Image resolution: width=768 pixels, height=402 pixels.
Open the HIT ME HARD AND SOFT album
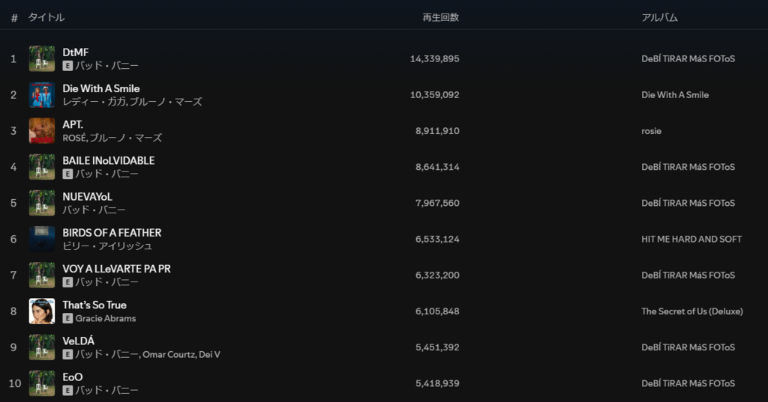[x=691, y=239]
